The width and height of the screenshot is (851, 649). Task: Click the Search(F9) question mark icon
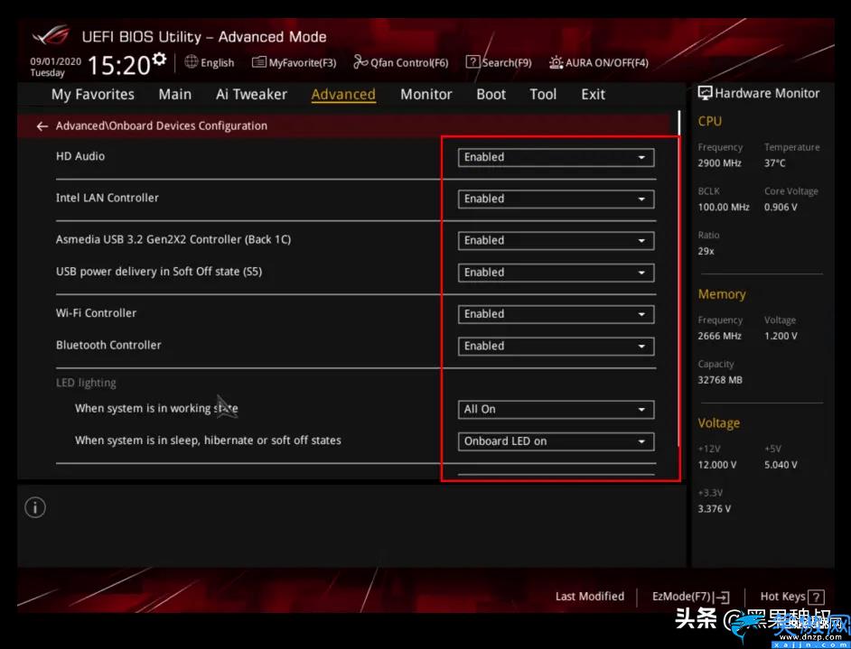point(473,62)
